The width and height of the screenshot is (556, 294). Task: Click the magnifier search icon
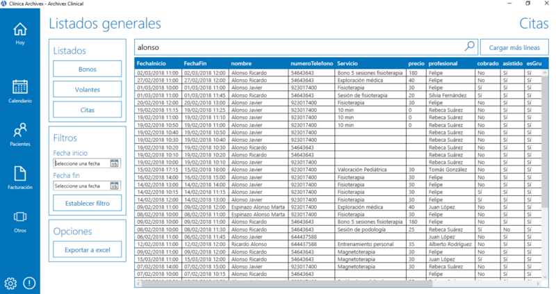coord(470,47)
